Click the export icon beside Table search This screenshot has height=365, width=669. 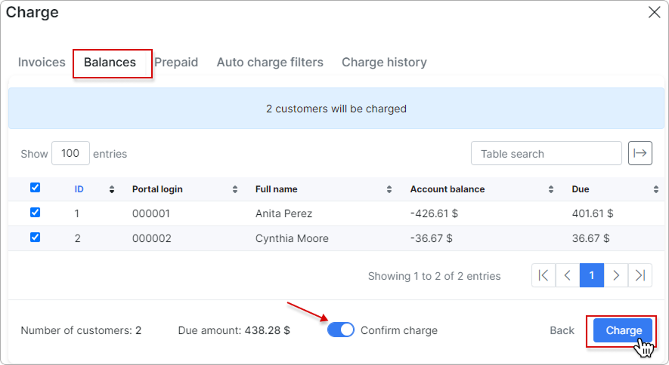(640, 153)
